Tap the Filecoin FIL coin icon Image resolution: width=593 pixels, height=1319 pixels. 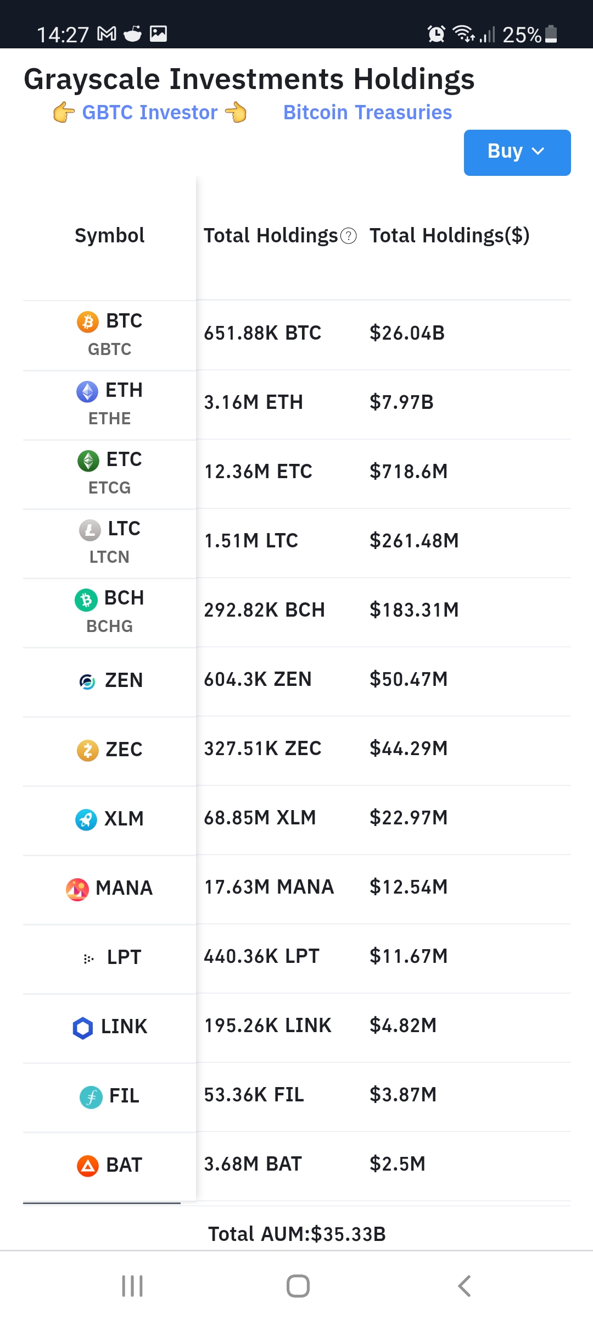pos(91,1096)
